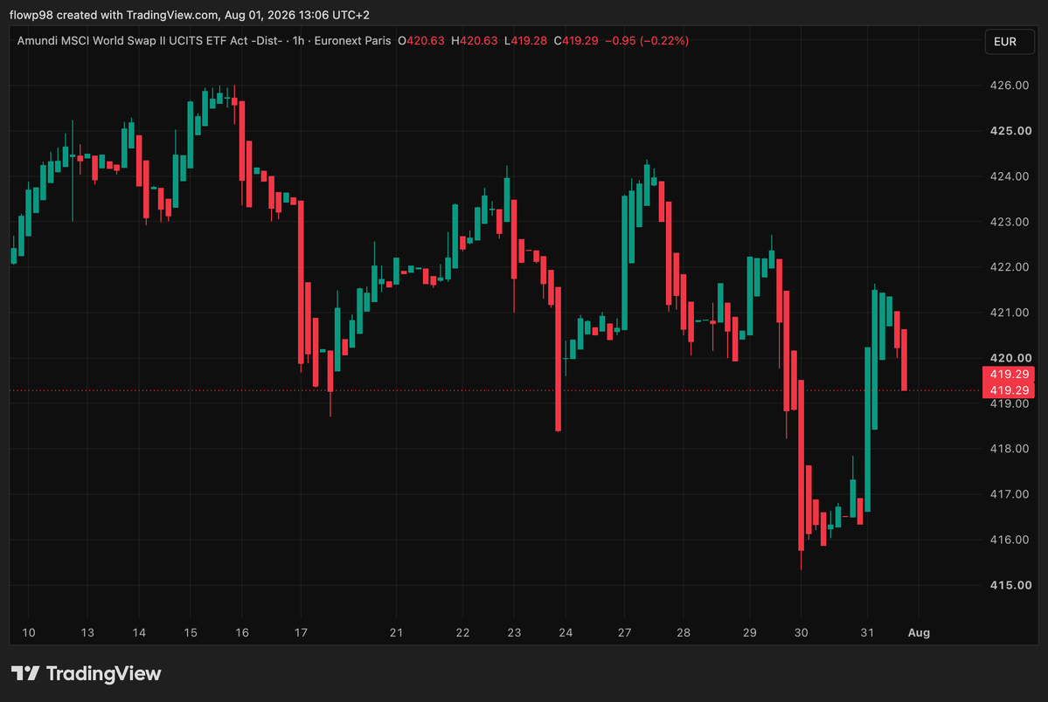1048x702 pixels.
Task: Click the high value H420.63
Action: pos(475,41)
